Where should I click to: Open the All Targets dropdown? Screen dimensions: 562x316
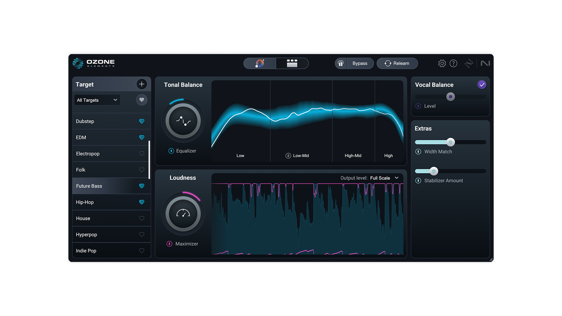(97, 100)
